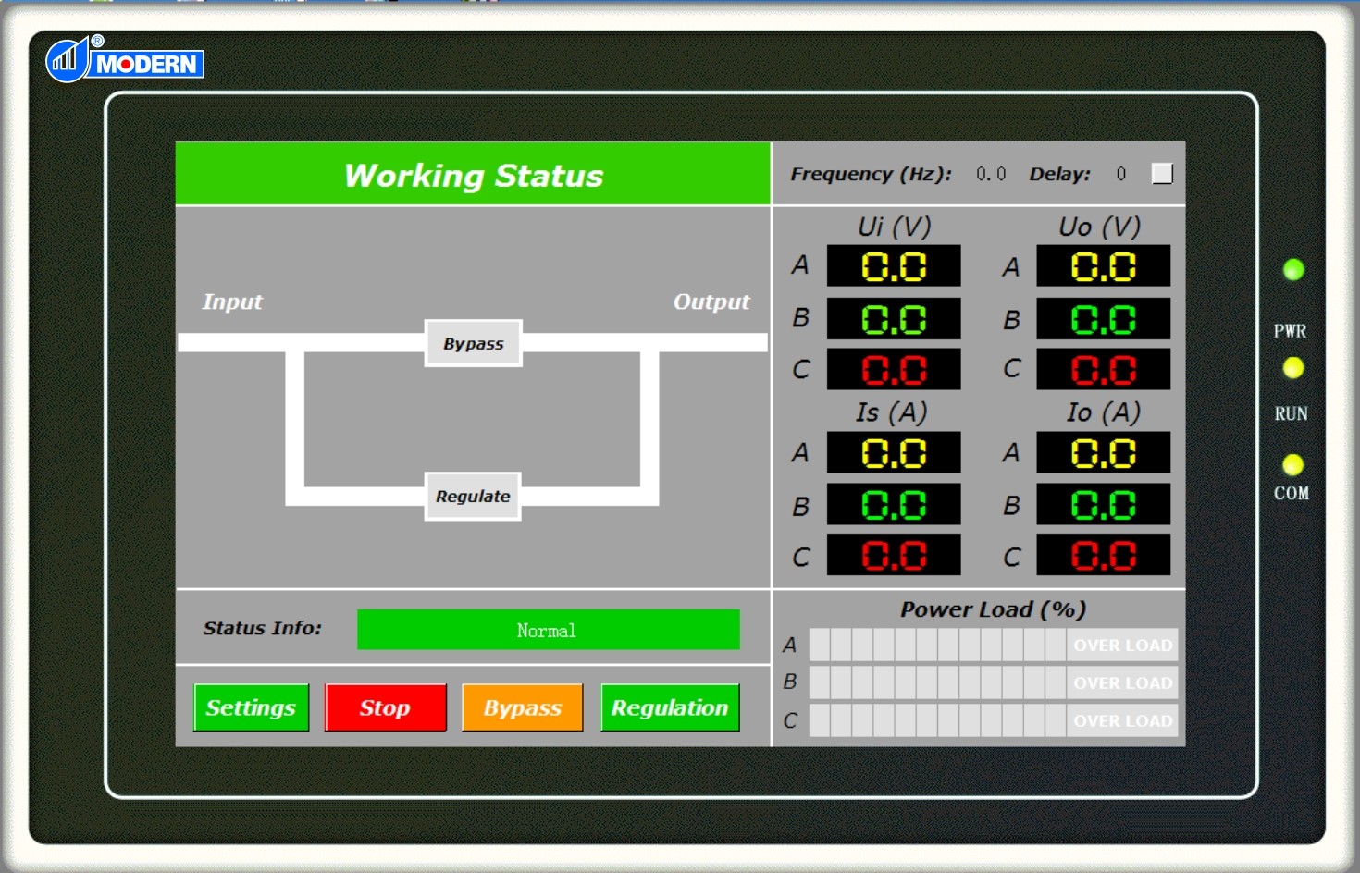This screenshot has width=1360, height=873.
Task: Click the Input label in diagram
Action: point(232,301)
